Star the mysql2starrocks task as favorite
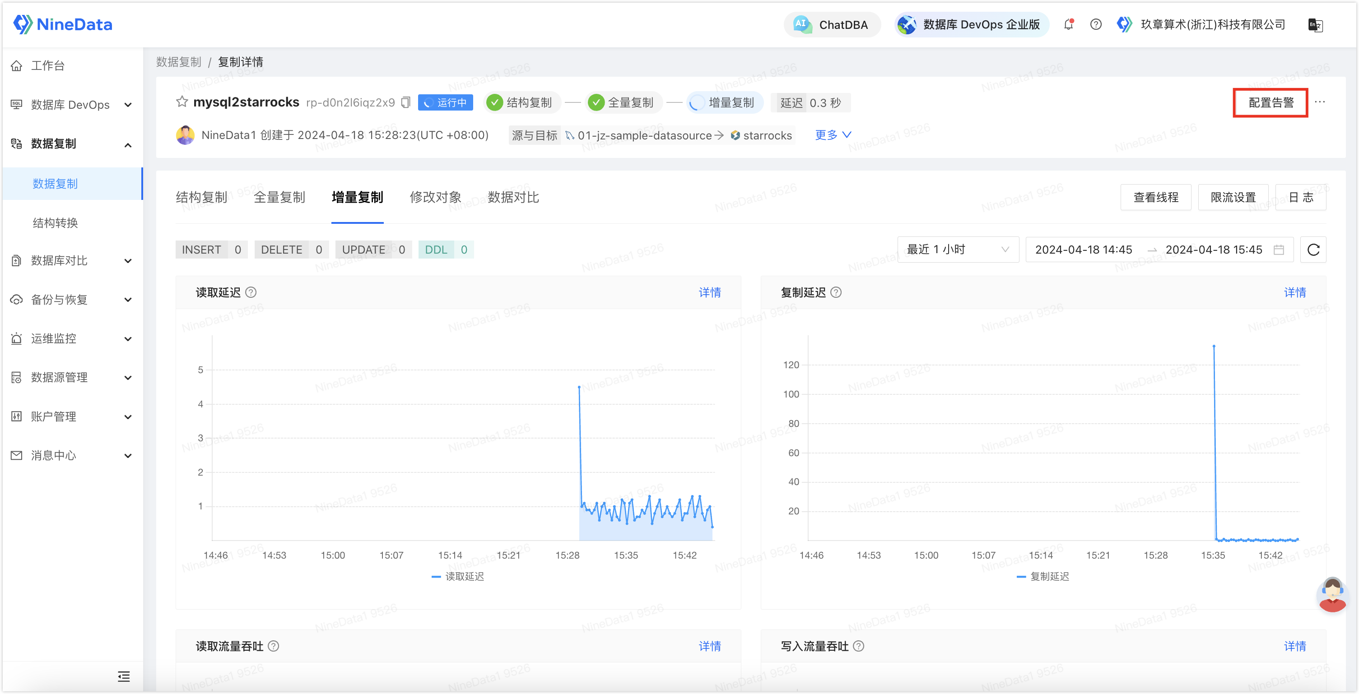Screen dimensions: 1359x694 pos(182,102)
